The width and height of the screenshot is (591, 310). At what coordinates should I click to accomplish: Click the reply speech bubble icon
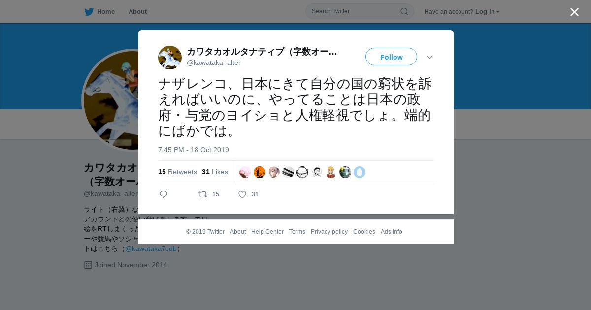164,194
